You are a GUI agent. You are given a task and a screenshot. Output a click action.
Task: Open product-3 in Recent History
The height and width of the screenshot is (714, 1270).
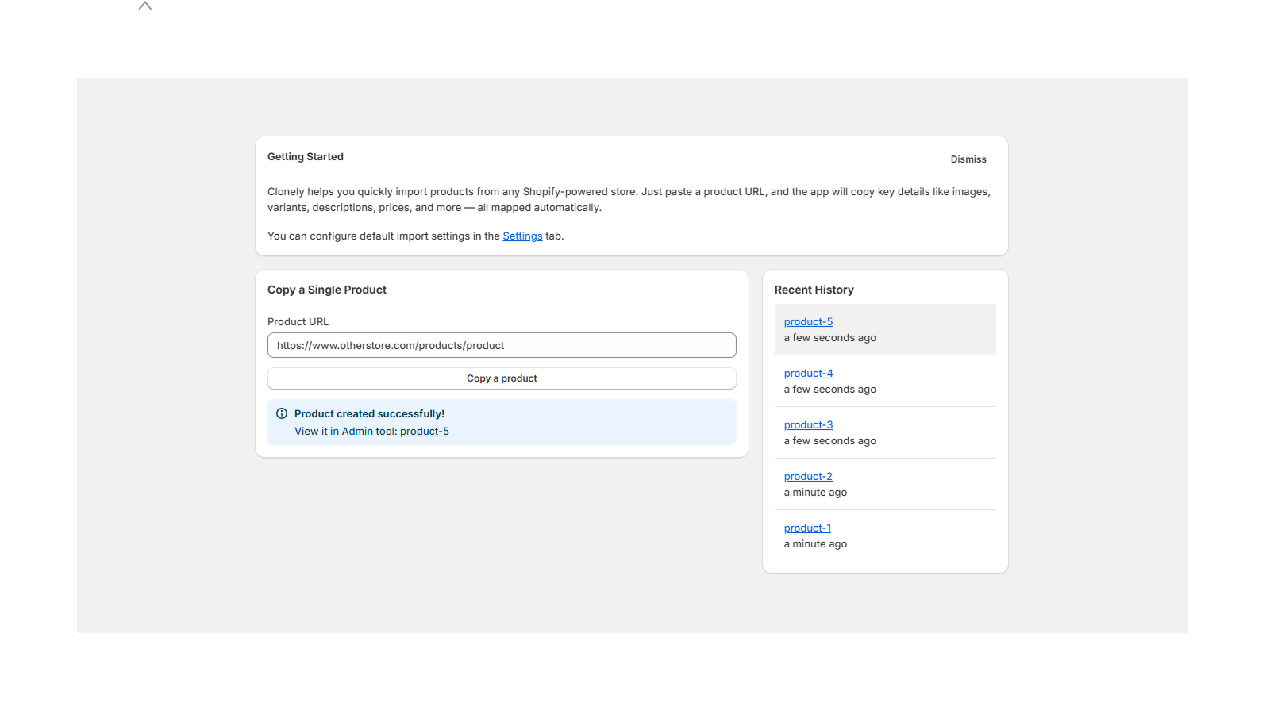[808, 425]
